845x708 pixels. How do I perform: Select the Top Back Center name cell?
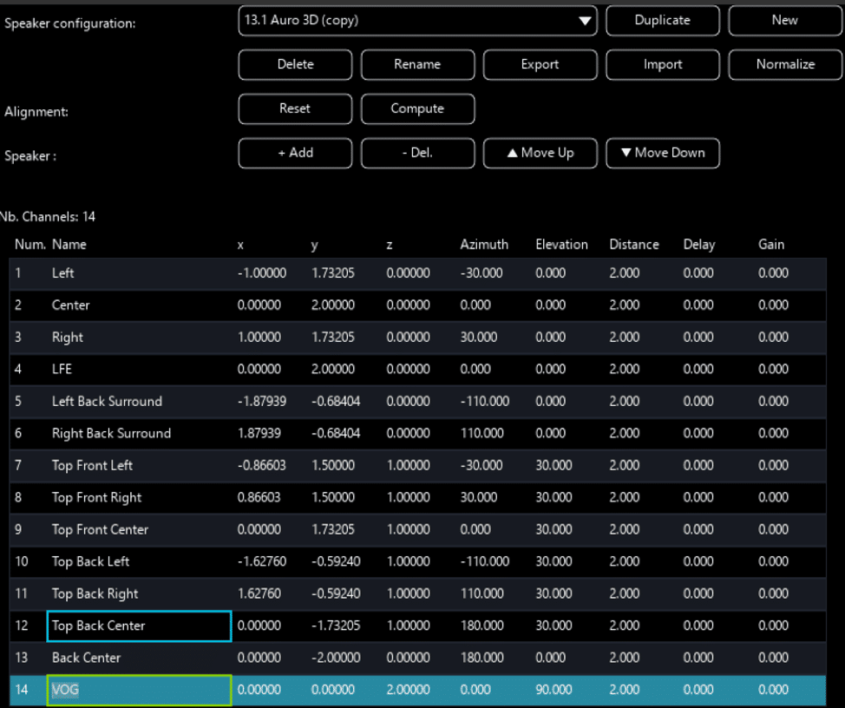139,626
